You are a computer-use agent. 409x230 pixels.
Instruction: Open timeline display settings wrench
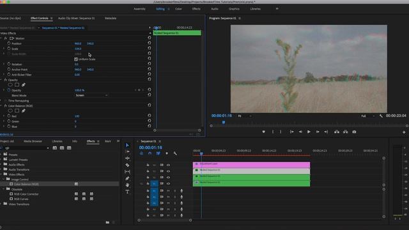(175, 153)
